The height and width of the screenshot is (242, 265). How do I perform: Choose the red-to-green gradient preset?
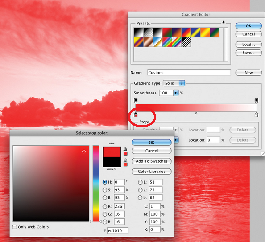pos(167,33)
